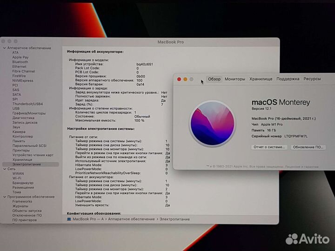Select Размещения in the sidebar
Viewport: 335px width, 251px height.
click(23, 188)
